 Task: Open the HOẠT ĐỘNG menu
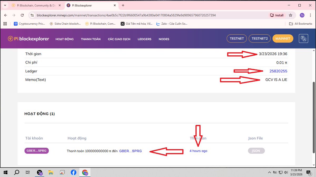click(65, 39)
